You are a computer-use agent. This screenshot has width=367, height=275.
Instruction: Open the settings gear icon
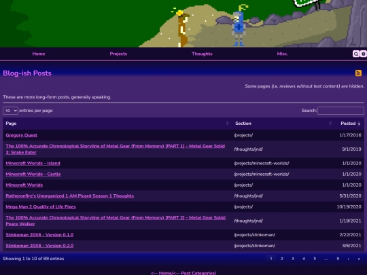click(363, 54)
